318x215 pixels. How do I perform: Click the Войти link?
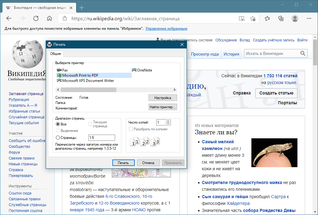[x=302, y=40]
